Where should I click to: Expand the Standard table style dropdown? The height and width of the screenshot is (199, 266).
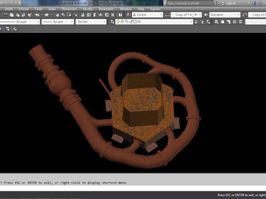(238, 15)
